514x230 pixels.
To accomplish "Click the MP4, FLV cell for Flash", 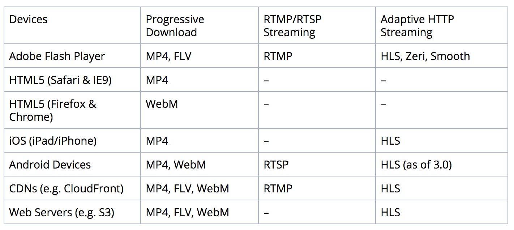I will click(x=200, y=56).
